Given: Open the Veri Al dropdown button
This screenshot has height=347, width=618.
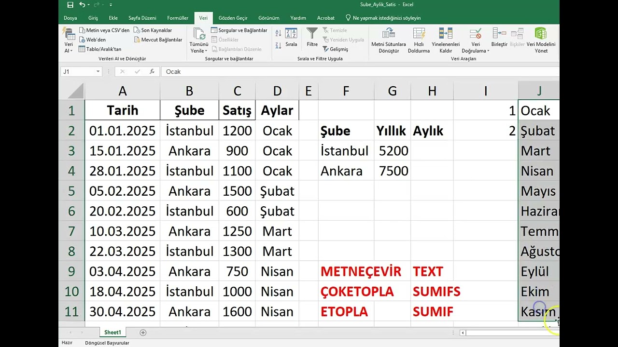Looking at the screenshot, I should point(69,40).
